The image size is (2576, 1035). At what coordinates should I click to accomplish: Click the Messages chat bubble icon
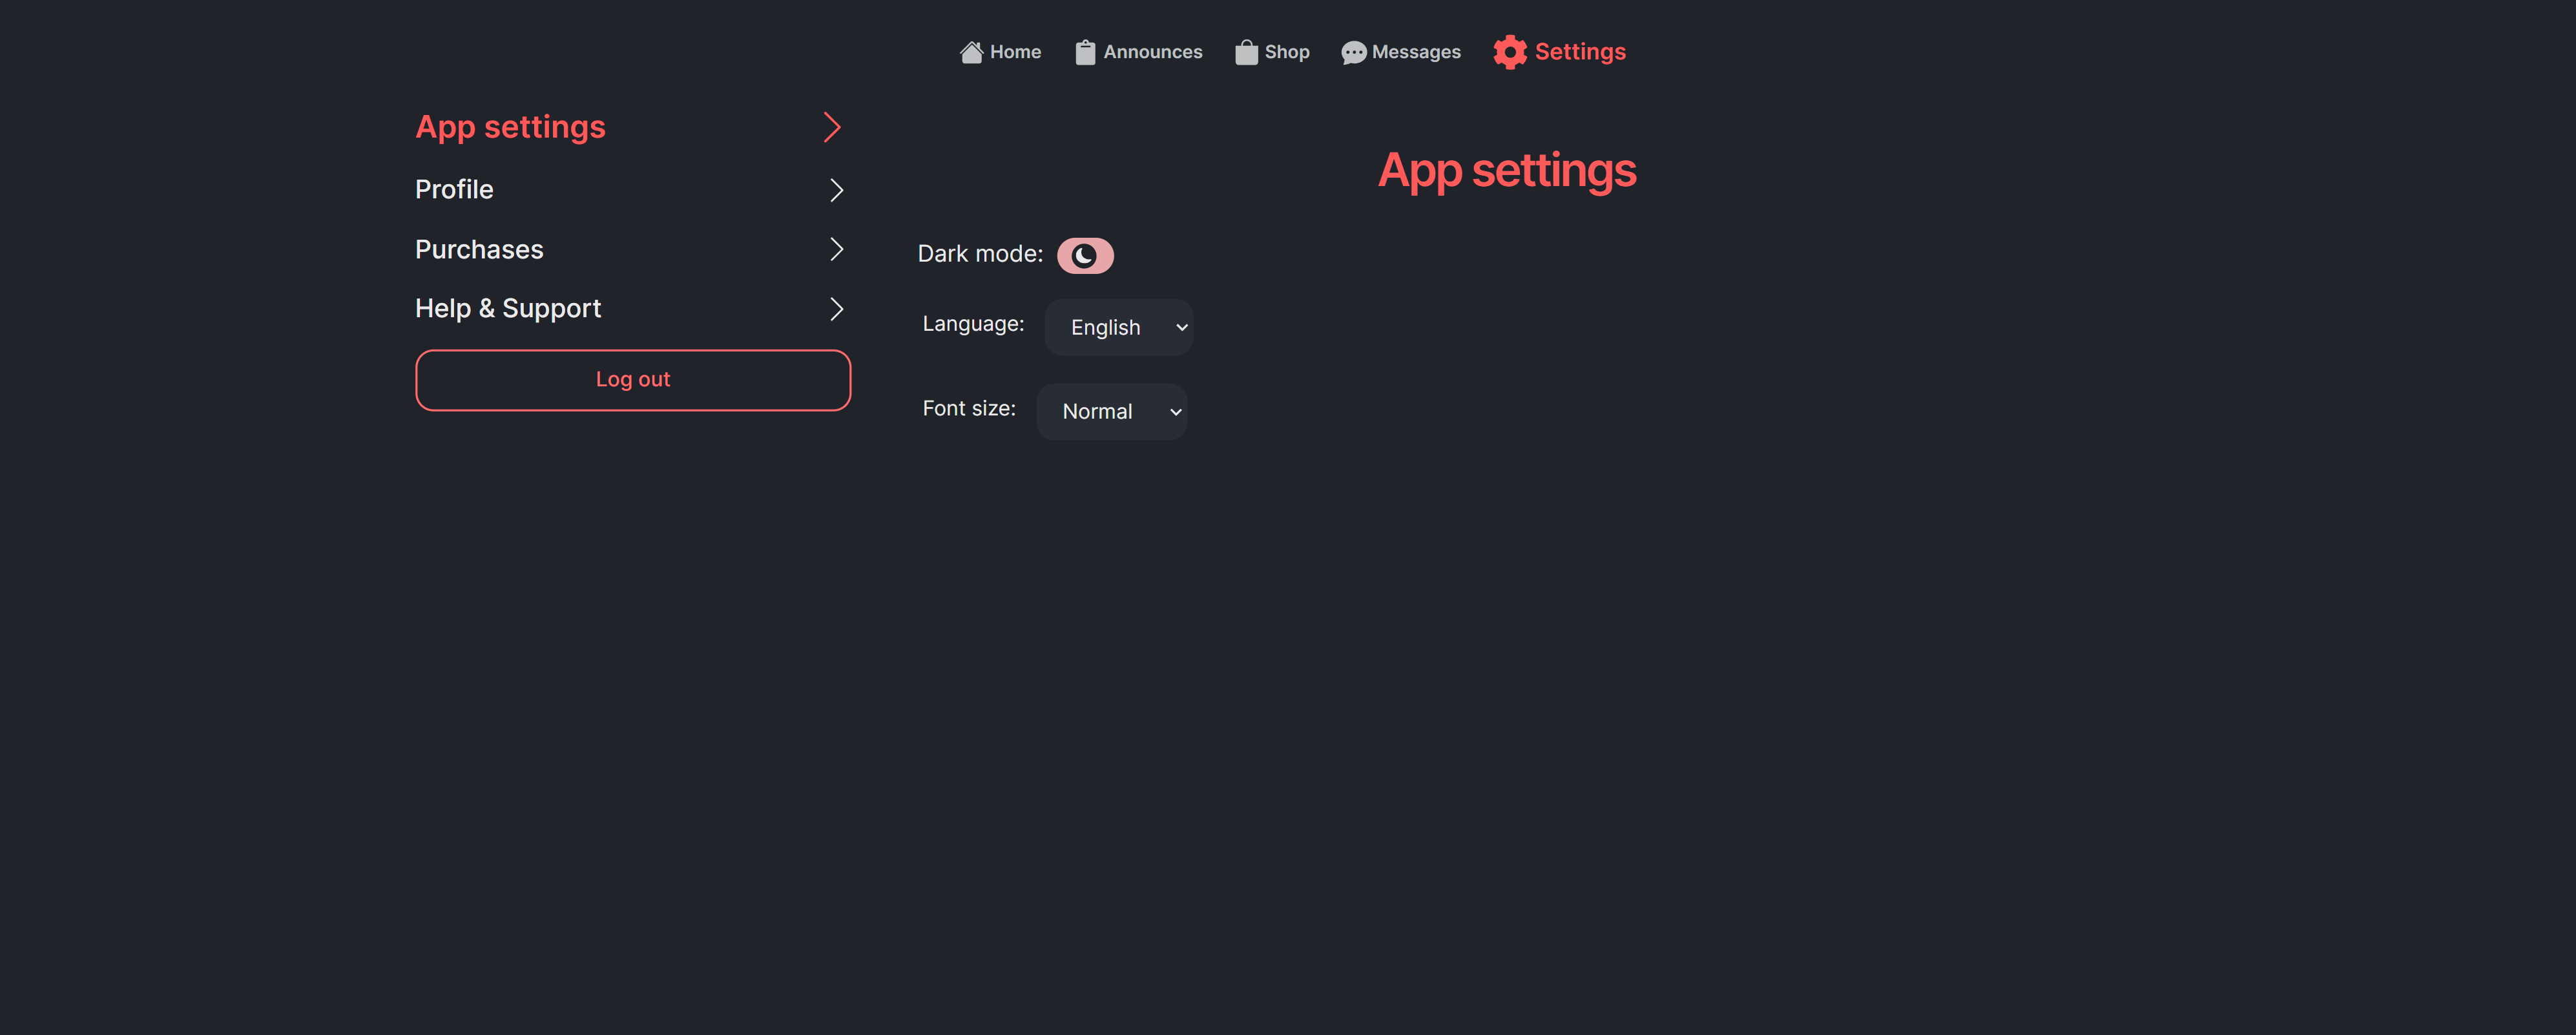click(x=1353, y=52)
